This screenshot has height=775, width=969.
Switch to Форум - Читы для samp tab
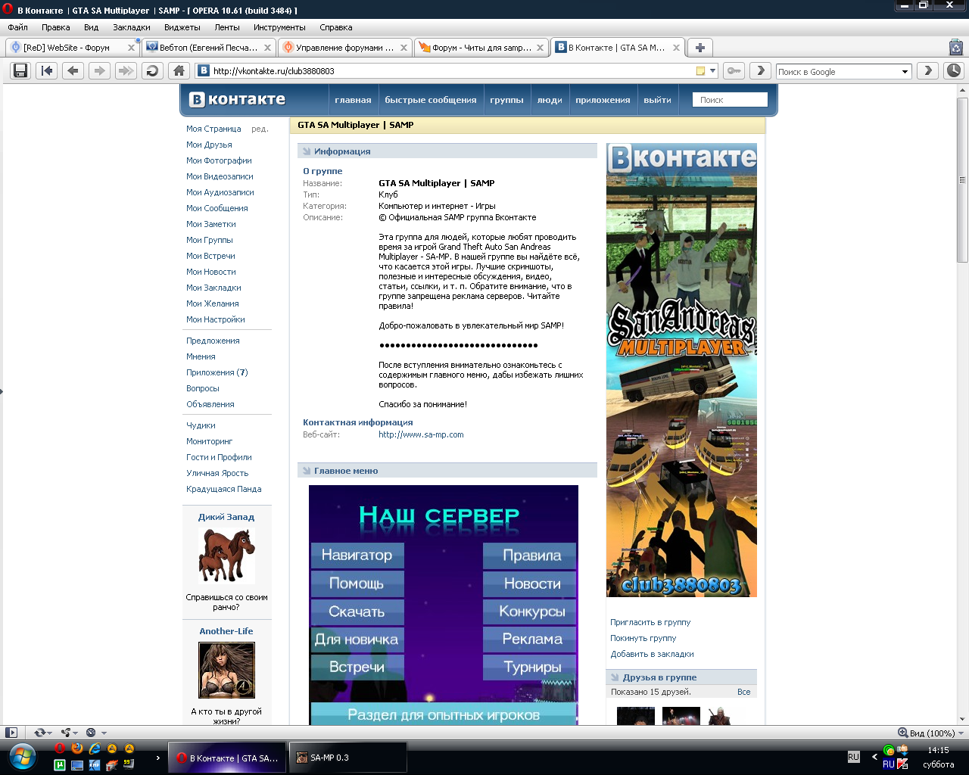click(x=481, y=47)
